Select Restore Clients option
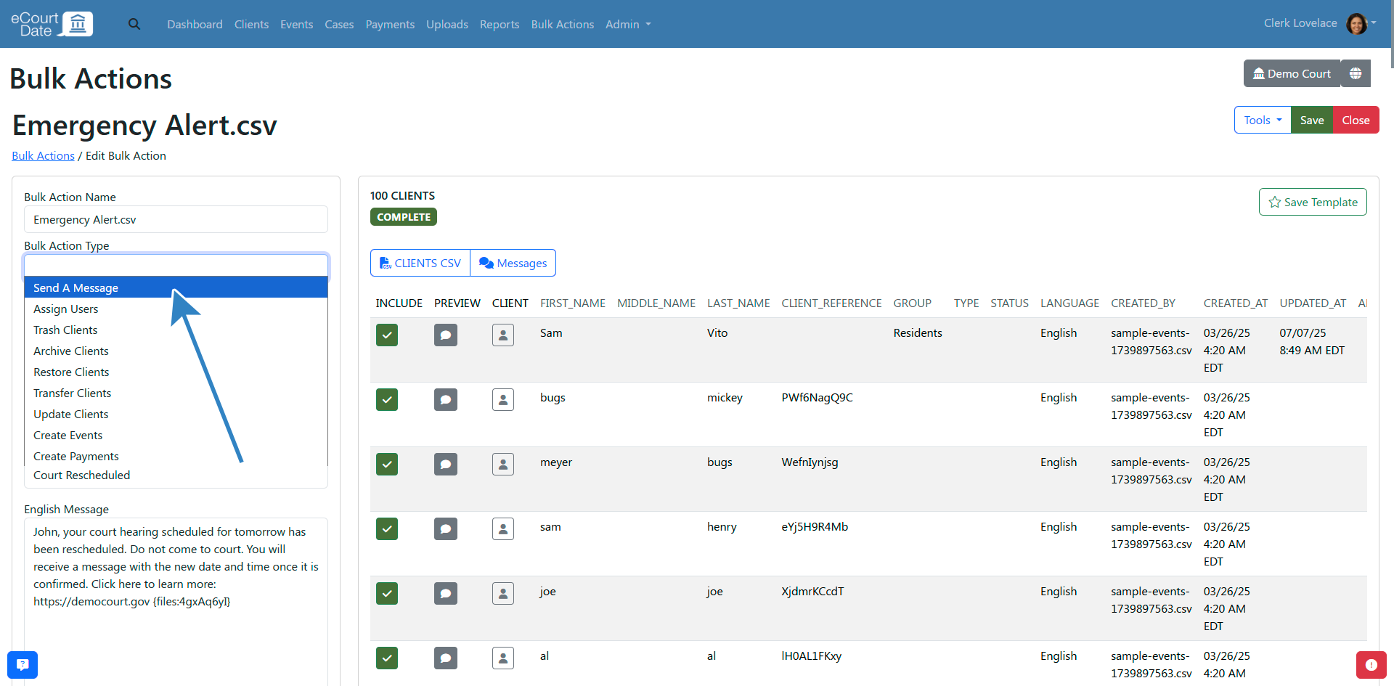Viewport: 1394px width, 686px height. coord(176,372)
